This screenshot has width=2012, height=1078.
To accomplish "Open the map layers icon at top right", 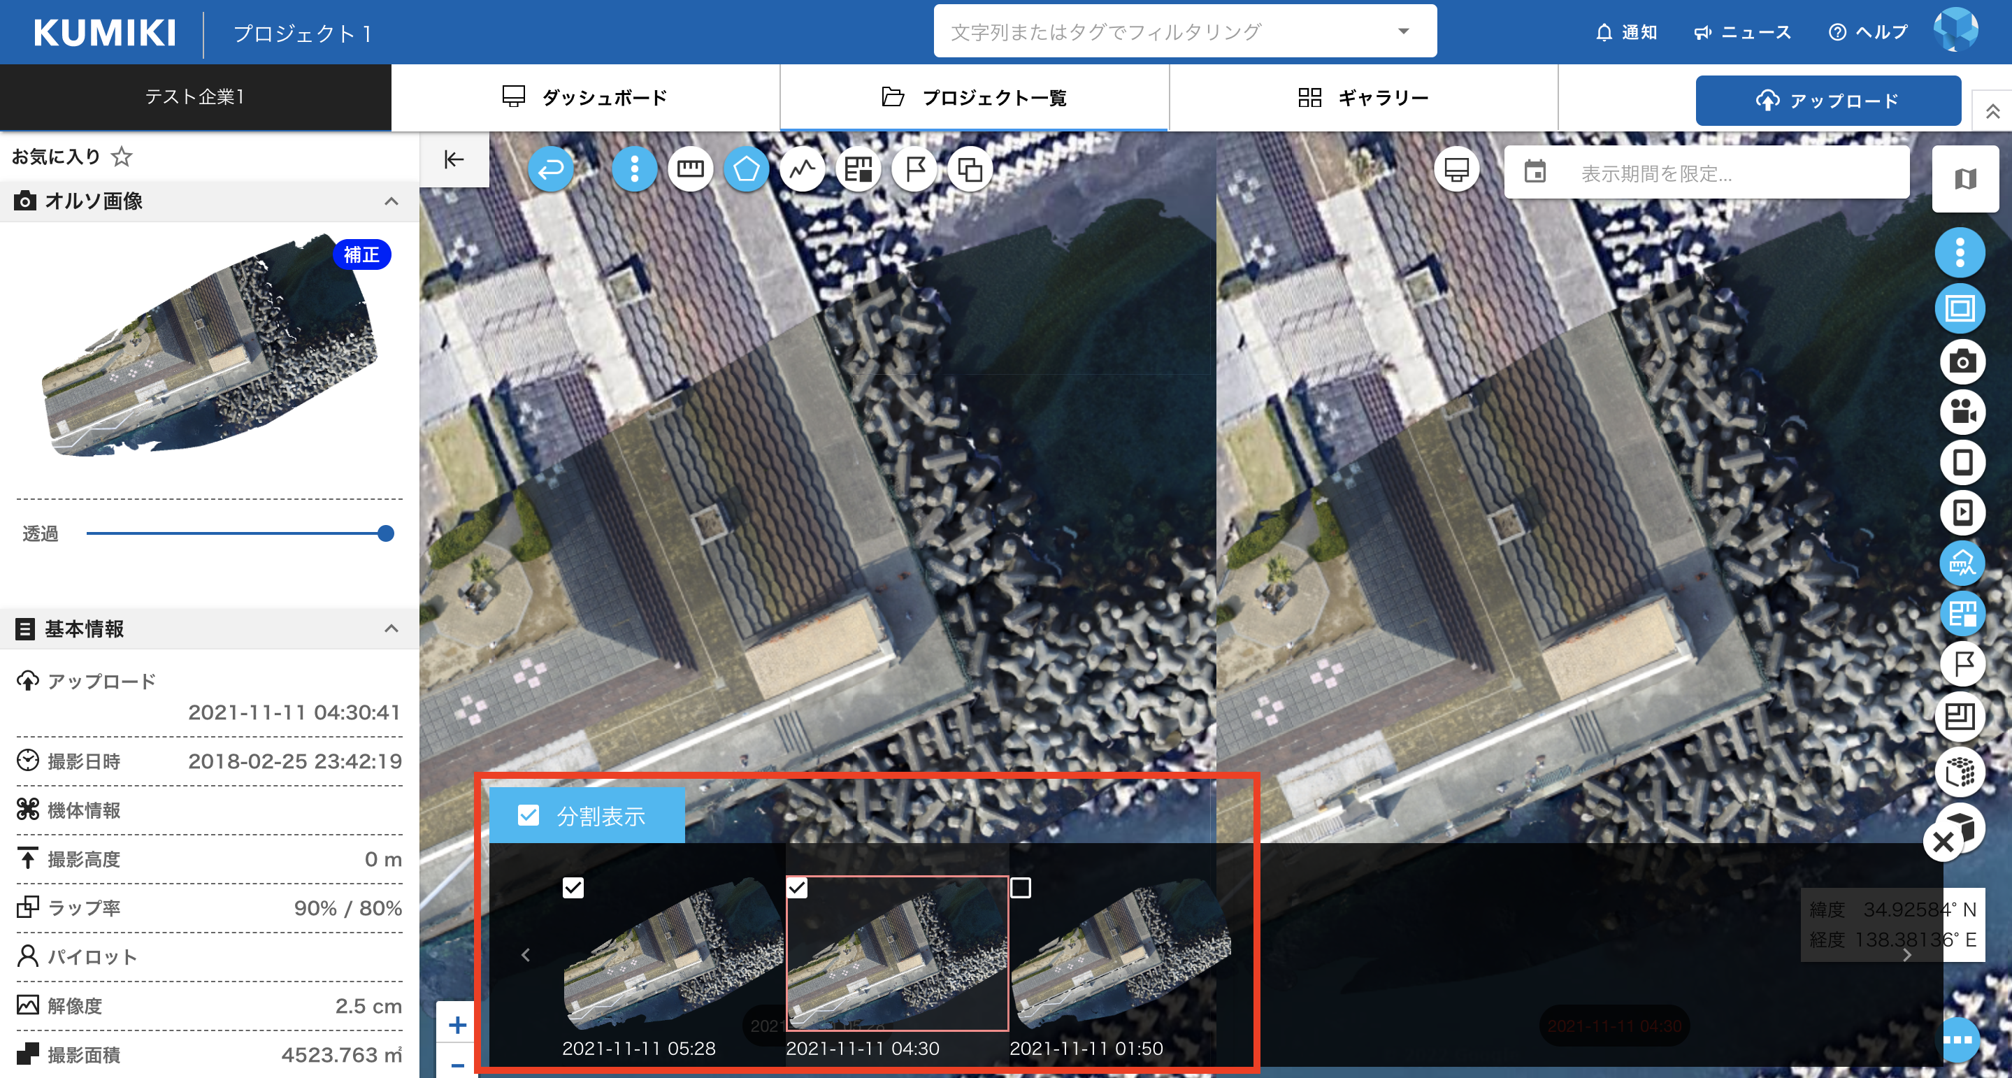I will click(1965, 179).
